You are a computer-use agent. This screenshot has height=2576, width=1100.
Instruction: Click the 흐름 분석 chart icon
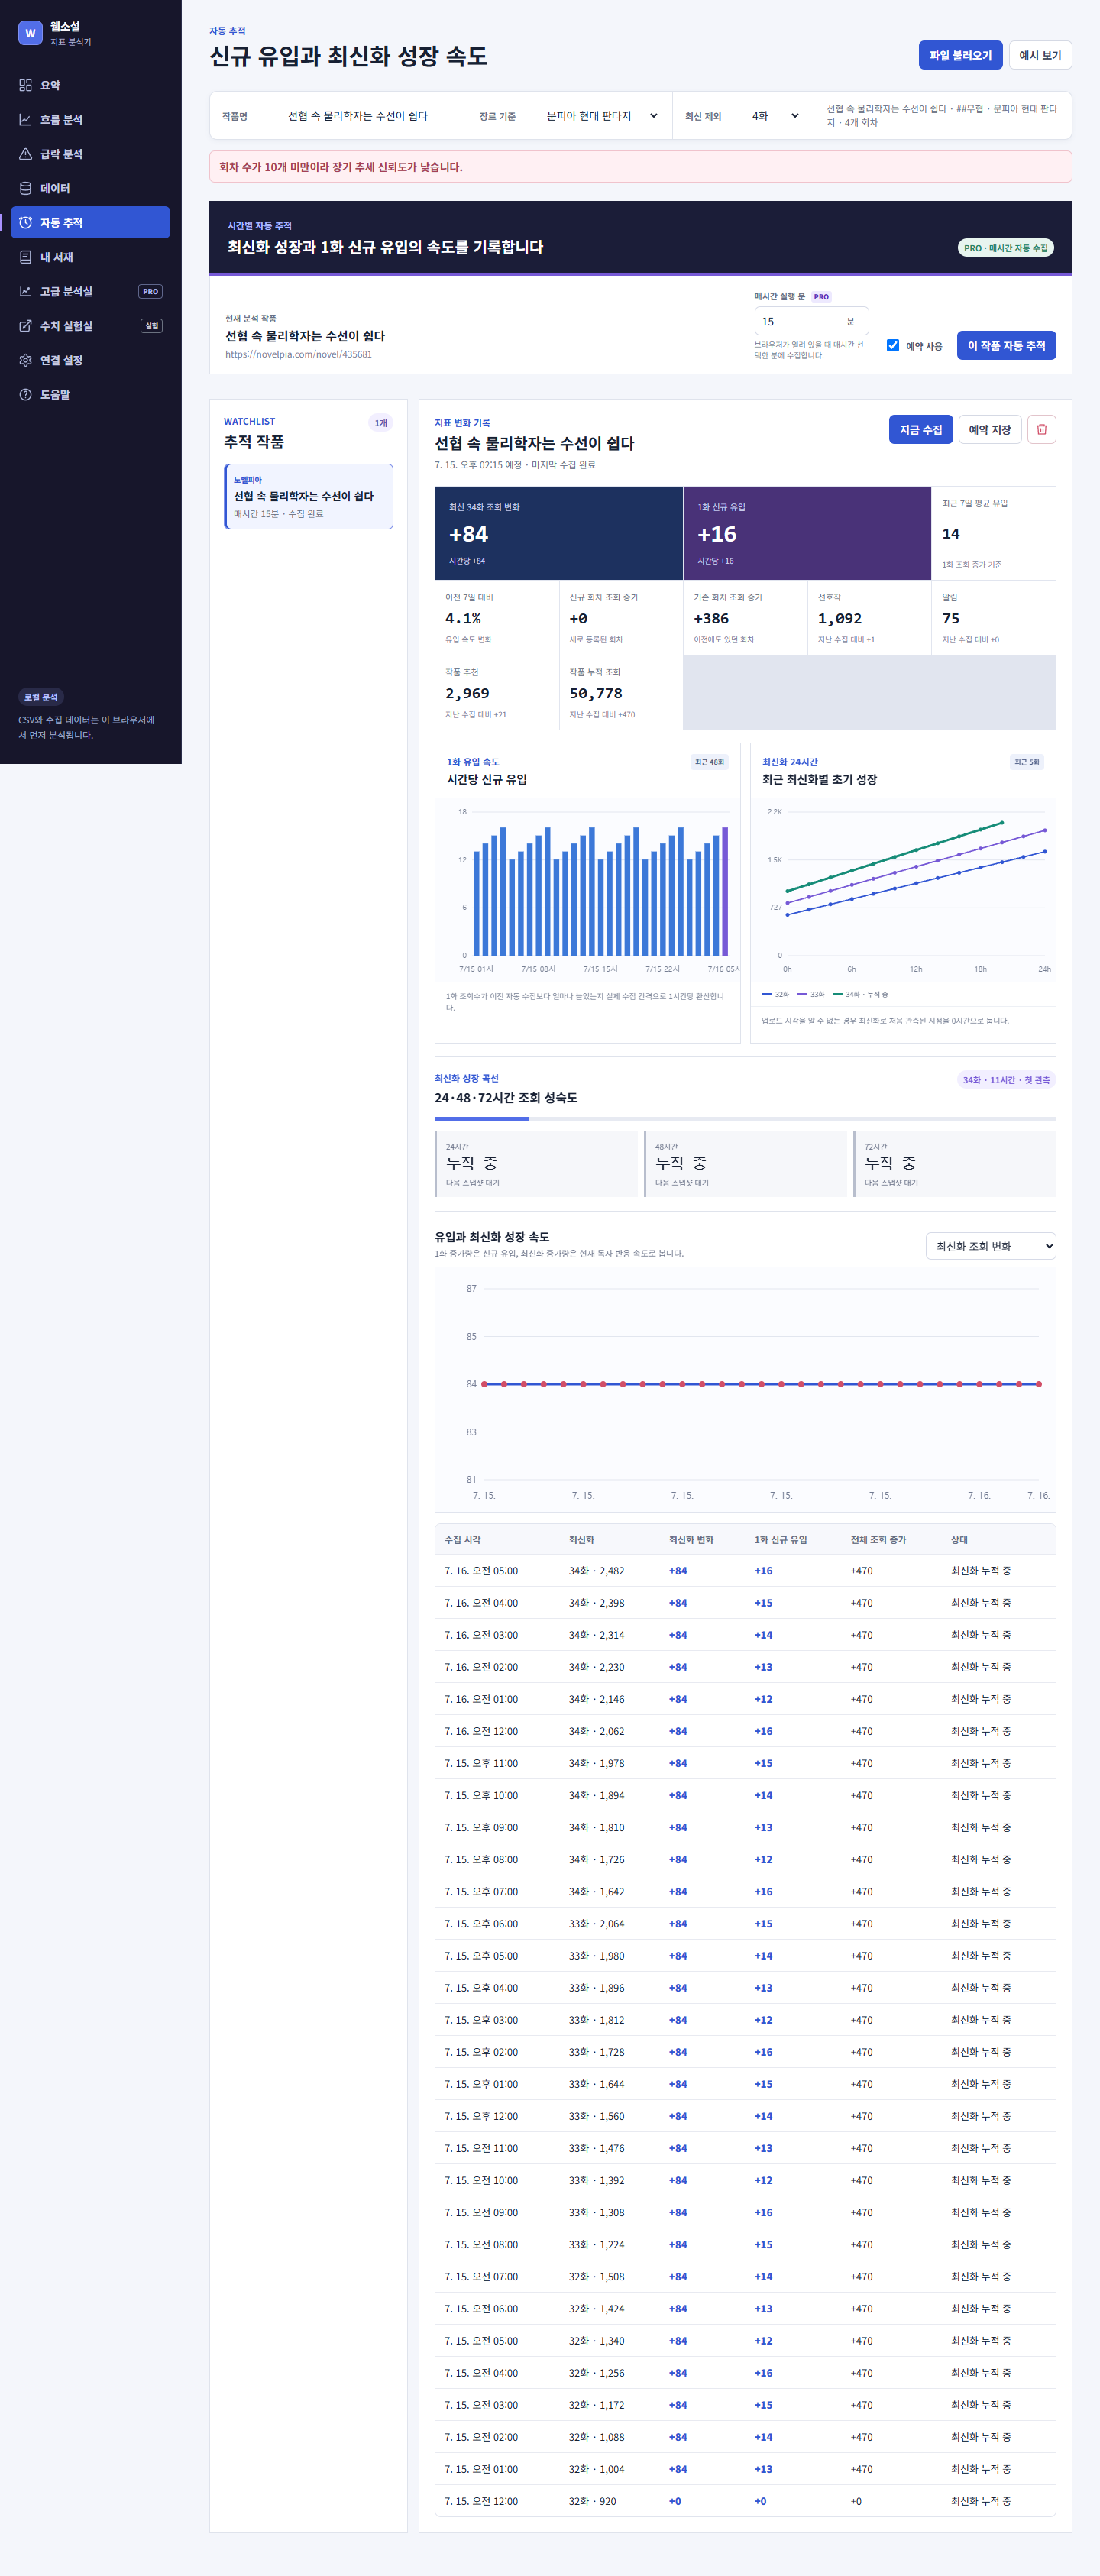[25, 119]
